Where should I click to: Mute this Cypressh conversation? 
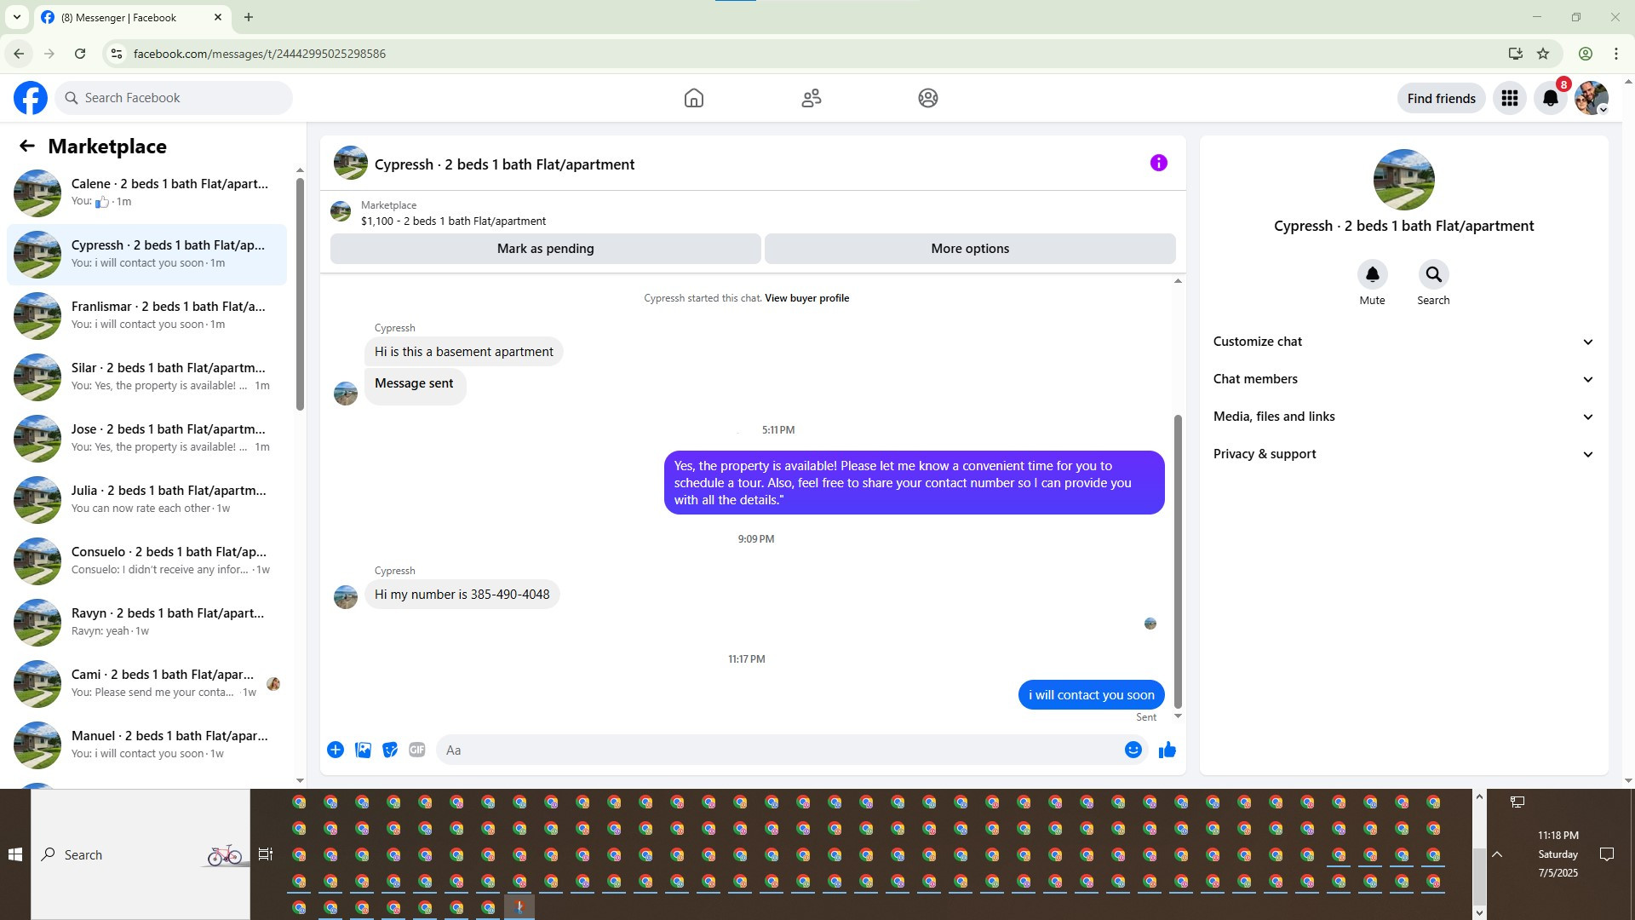1372,275
